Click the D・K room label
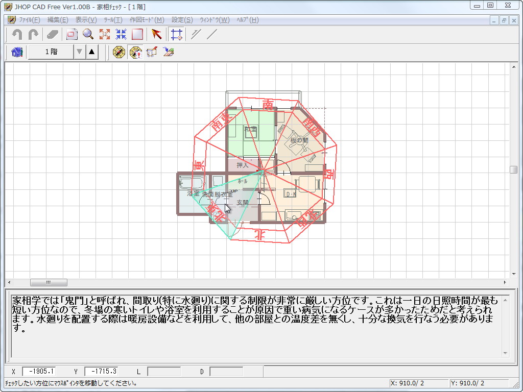 (x=291, y=194)
